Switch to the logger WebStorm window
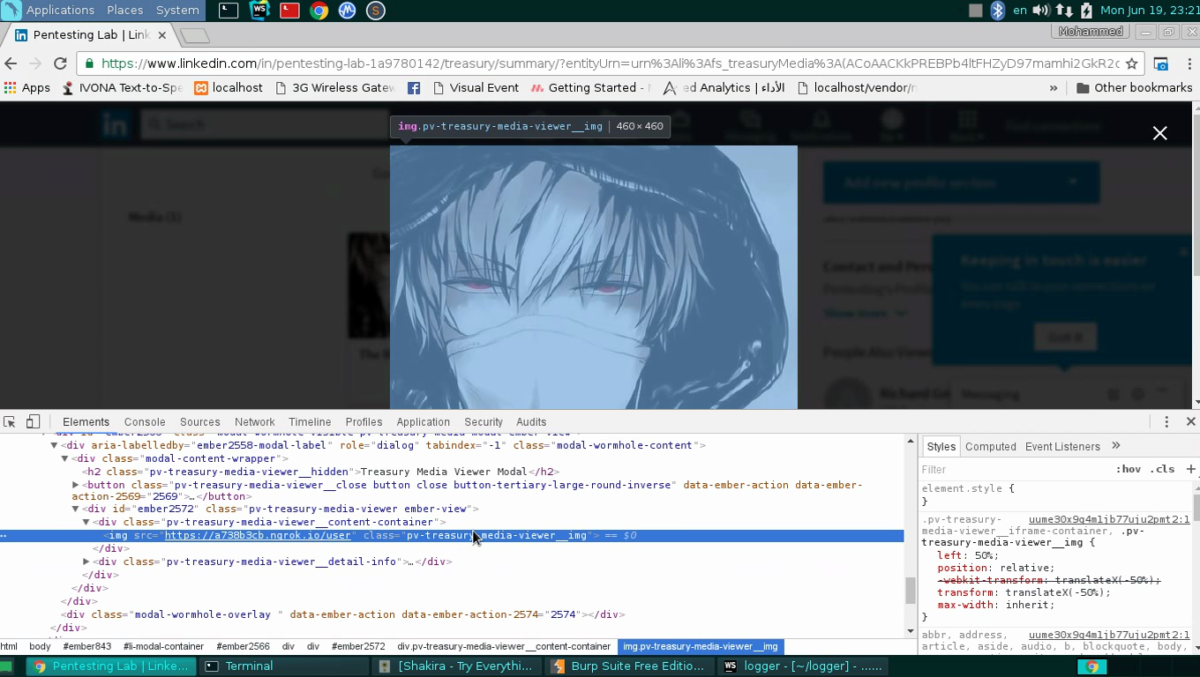The image size is (1200, 677). [x=802, y=666]
